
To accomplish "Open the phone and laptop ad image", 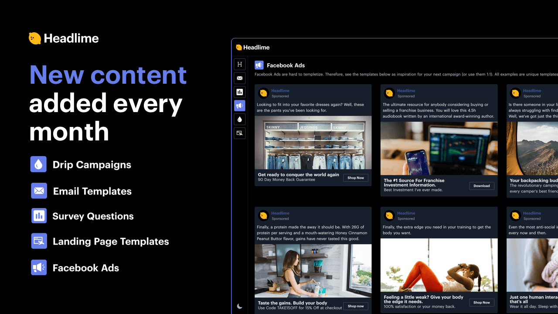I will coord(439,148).
